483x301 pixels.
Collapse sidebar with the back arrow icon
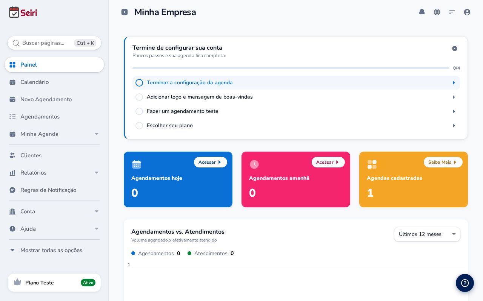[x=125, y=12]
